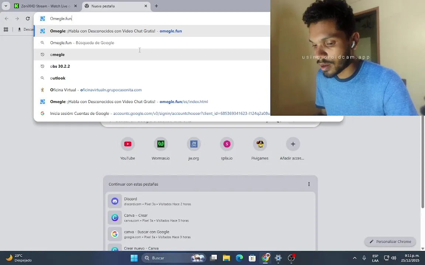Add a new shortcut (Añadir acceso)

(x=293, y=149)
